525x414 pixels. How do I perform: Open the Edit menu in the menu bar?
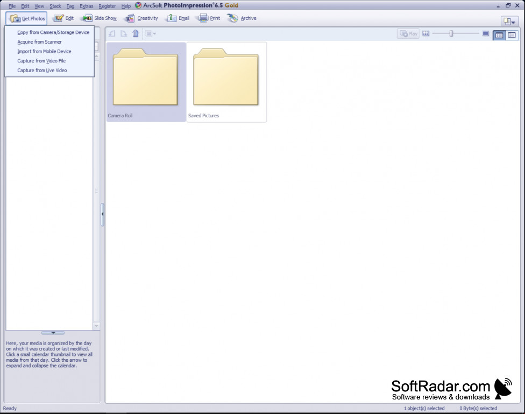(x=25, y=6)
